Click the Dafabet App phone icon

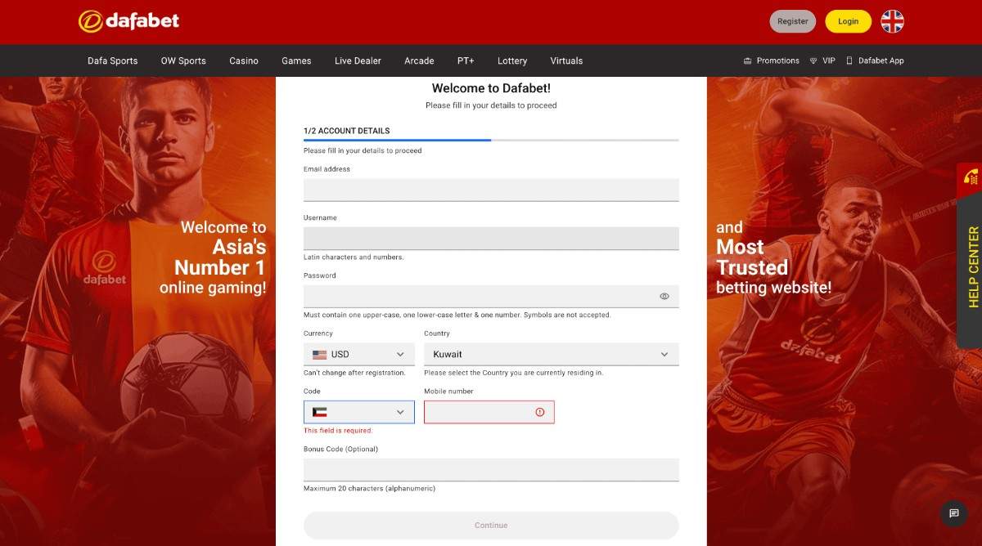click(x=849, y=60)
